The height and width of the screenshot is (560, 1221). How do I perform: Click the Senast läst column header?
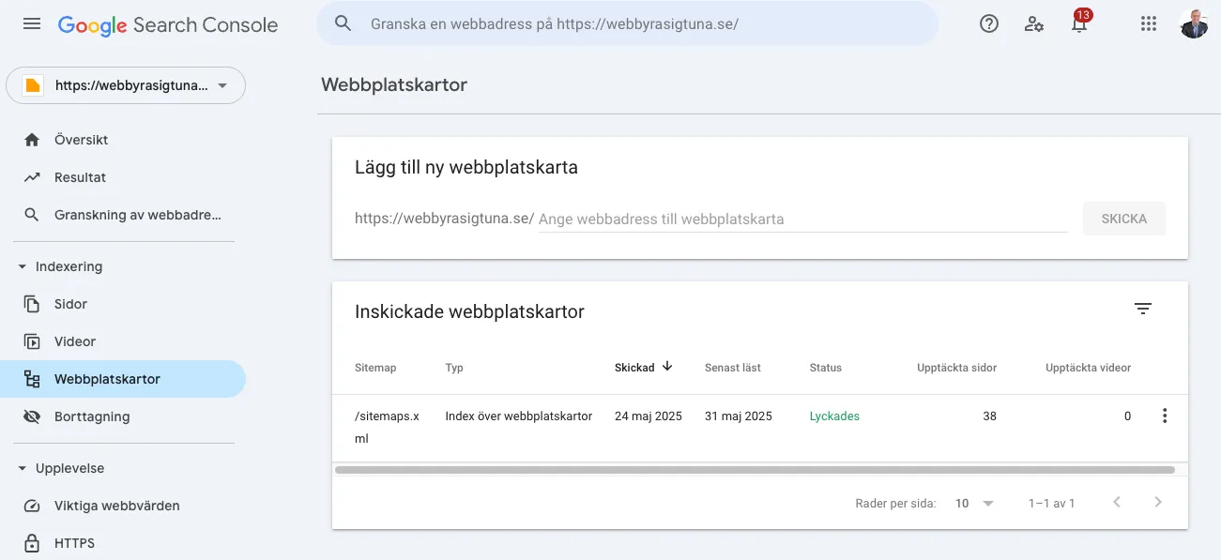coord(733,368)
